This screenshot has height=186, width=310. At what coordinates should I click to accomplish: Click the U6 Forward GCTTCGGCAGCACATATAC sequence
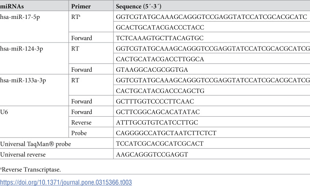[x=158, y=112]
